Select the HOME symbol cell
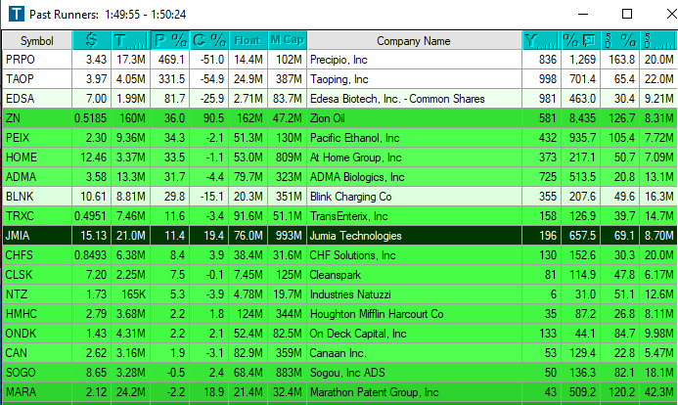 [37, 157]
